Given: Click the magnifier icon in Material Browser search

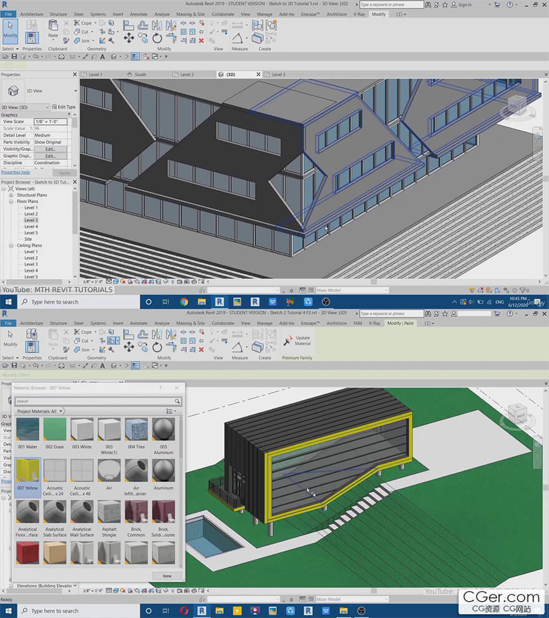Looking at the screenshot, I should tap(177, 401).
